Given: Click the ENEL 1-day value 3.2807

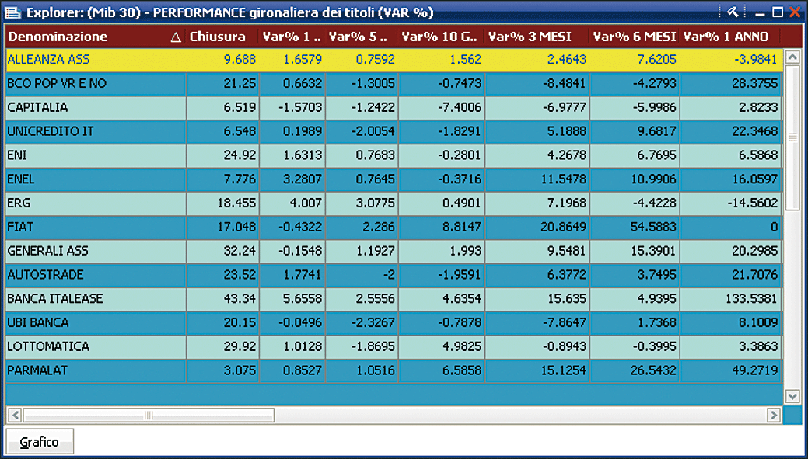Looking at the screenshot, I should point(303,179).
